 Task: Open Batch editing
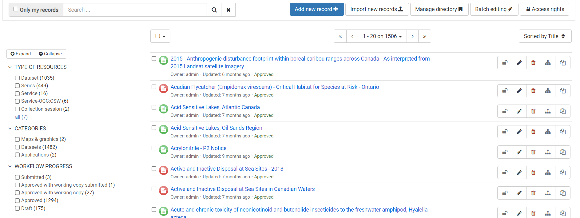click(x=494, y=9)
